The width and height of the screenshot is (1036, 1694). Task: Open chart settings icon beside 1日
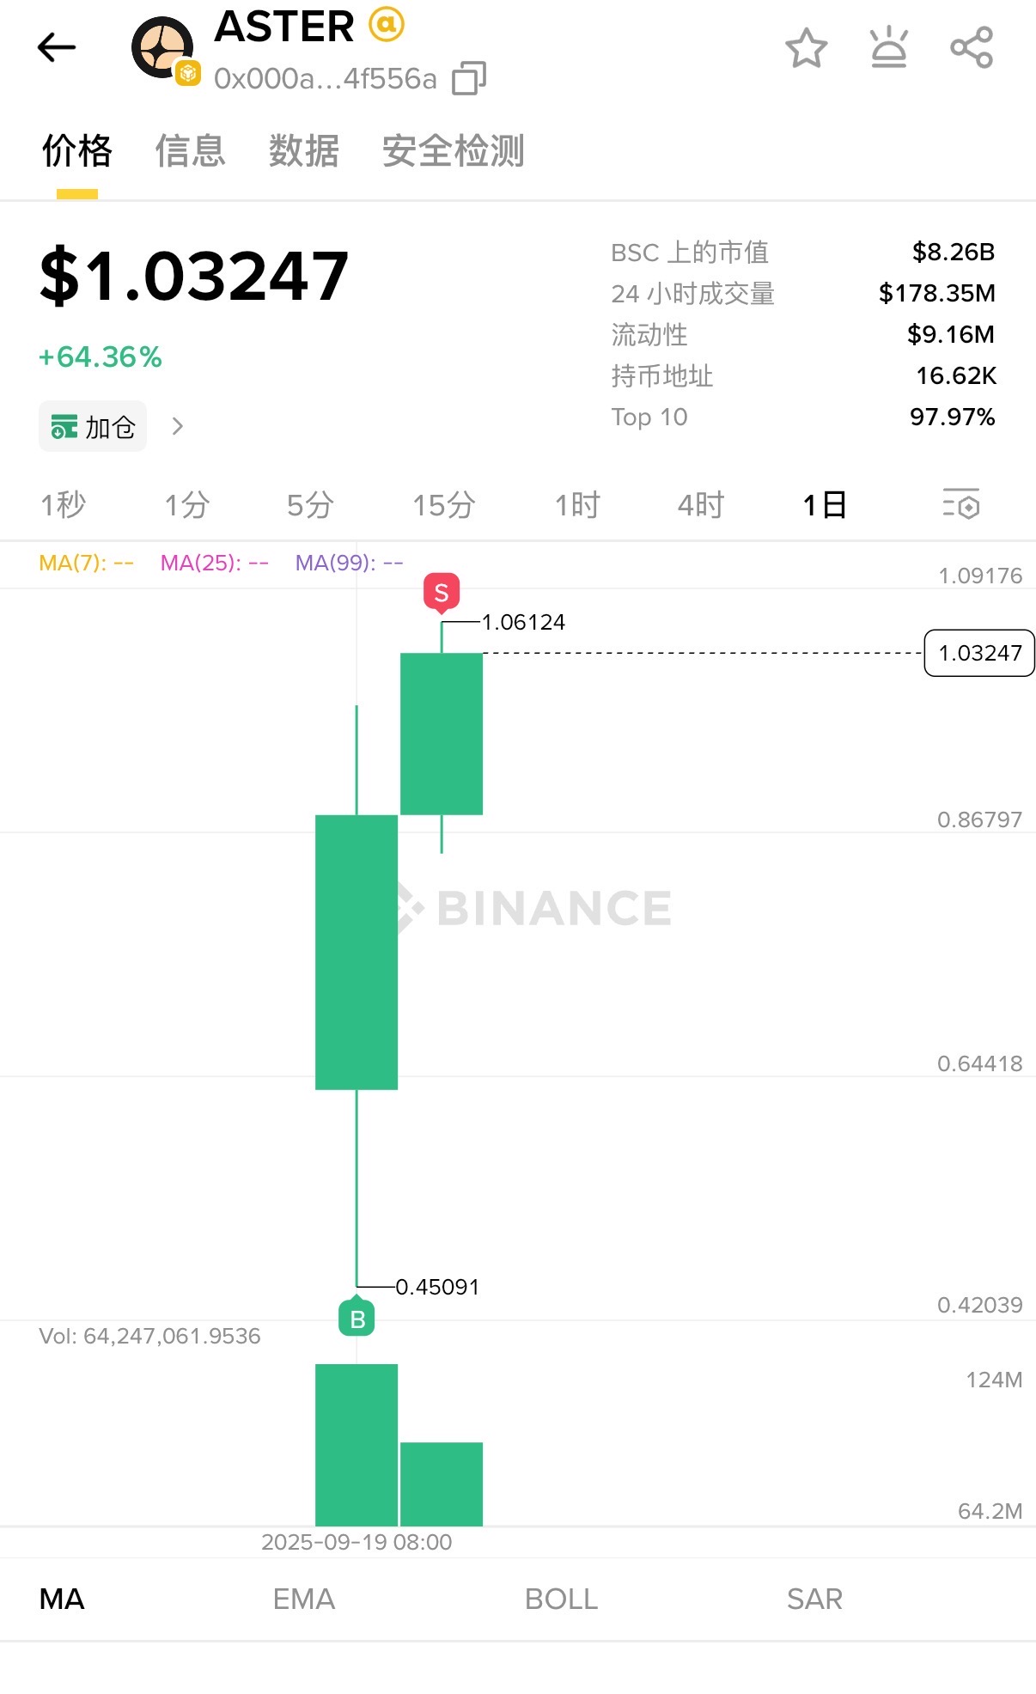961,504
